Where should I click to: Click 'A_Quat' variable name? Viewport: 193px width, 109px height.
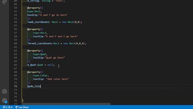[32, 65]
